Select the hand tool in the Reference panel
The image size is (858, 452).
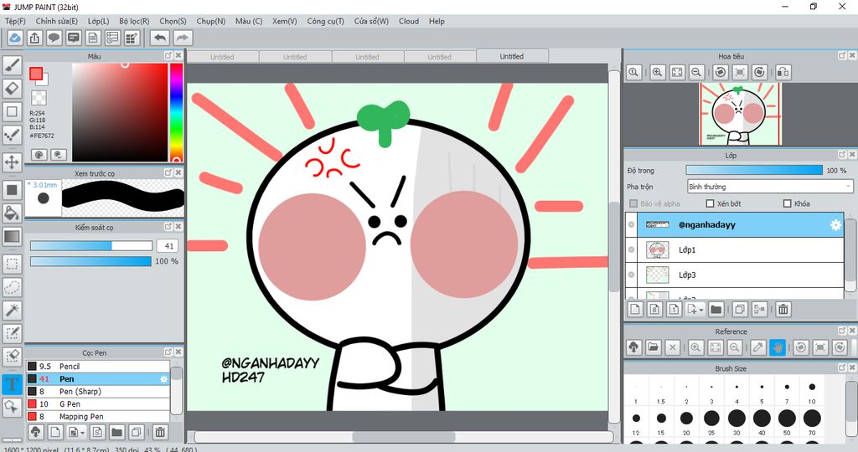click(x=777, y=347)
